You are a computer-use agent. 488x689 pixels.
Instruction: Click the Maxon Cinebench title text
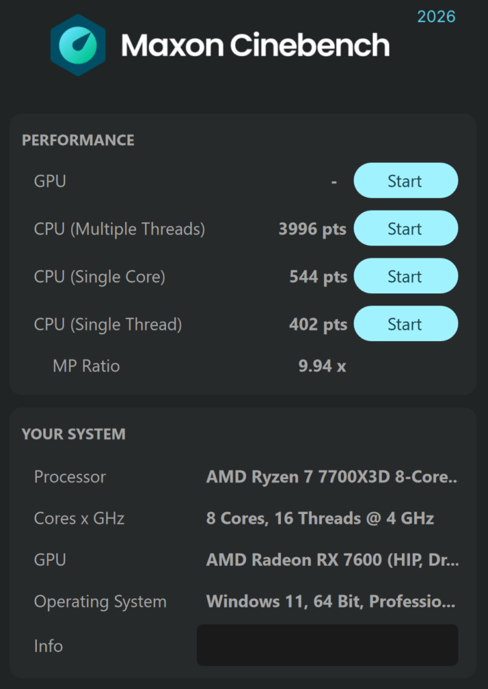click(x=255, y=45)
